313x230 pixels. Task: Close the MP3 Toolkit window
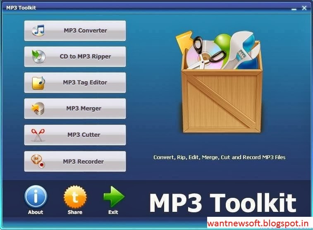(x=304, y=8)
